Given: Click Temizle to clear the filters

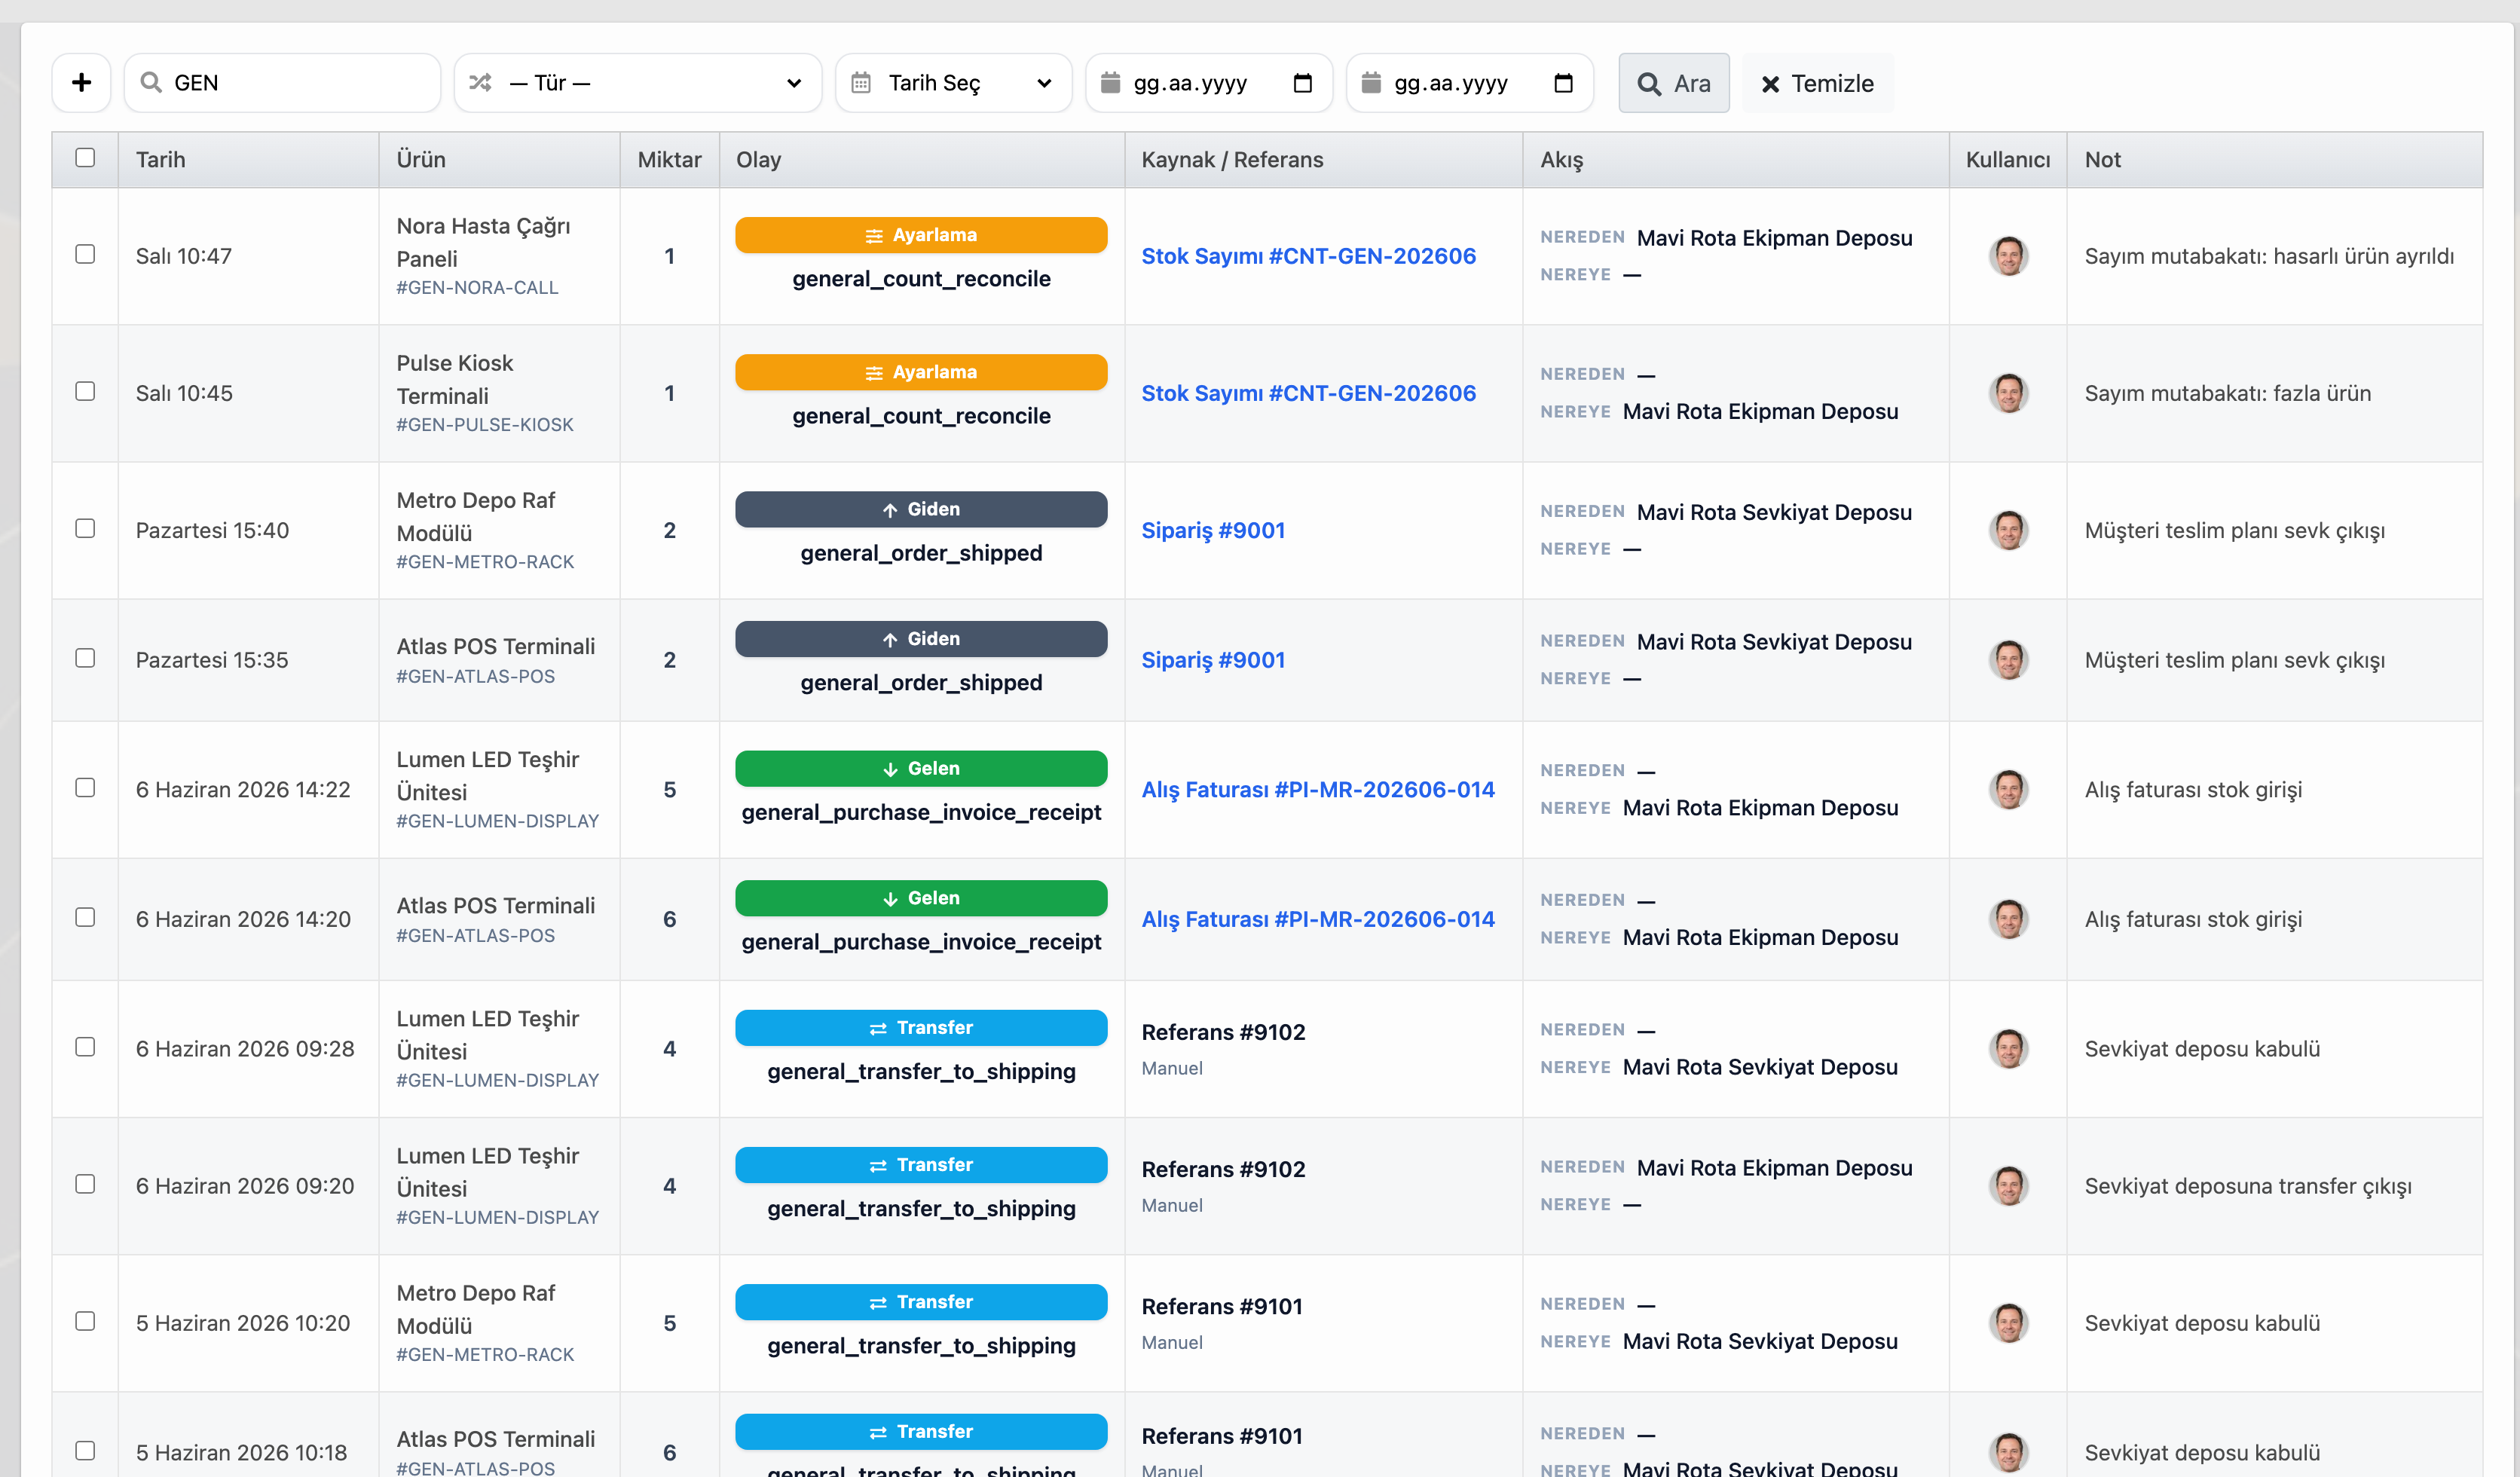Looking at the screenshot, I should click(1817, 83).
